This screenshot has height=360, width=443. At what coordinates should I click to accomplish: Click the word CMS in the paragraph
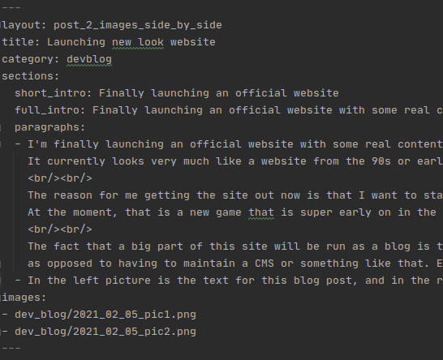click(x=265, y=264)
